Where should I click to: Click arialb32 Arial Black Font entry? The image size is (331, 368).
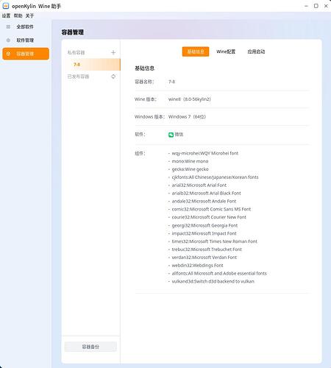click(206, 194)
